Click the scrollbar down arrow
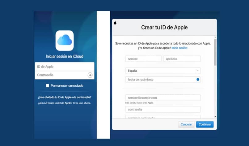 pyautogui.click(x=215, y=117)
